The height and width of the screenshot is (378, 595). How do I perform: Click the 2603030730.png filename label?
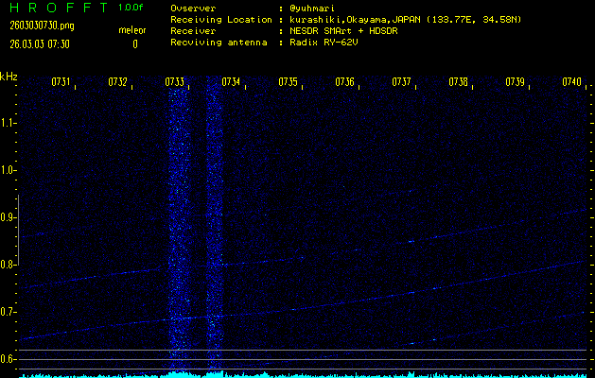click(36, 26)
